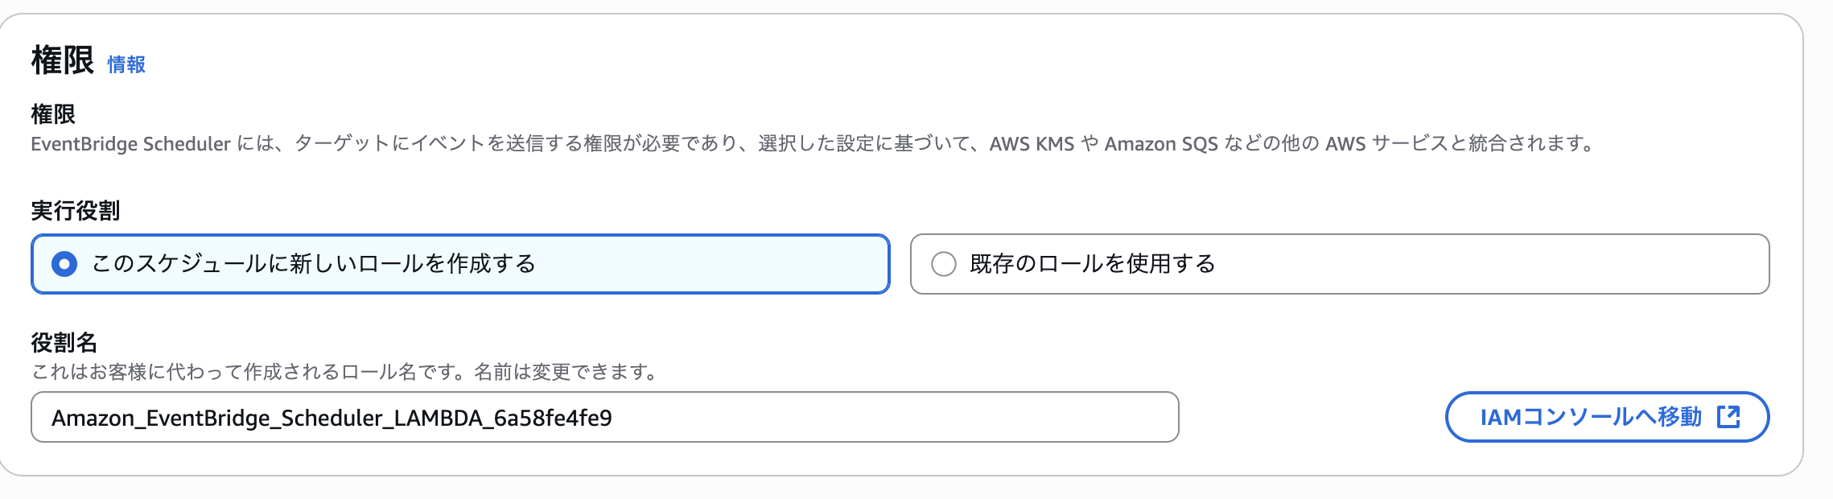
Task: Click empty area inside the existing role option tile
Action: [1489, 264]
